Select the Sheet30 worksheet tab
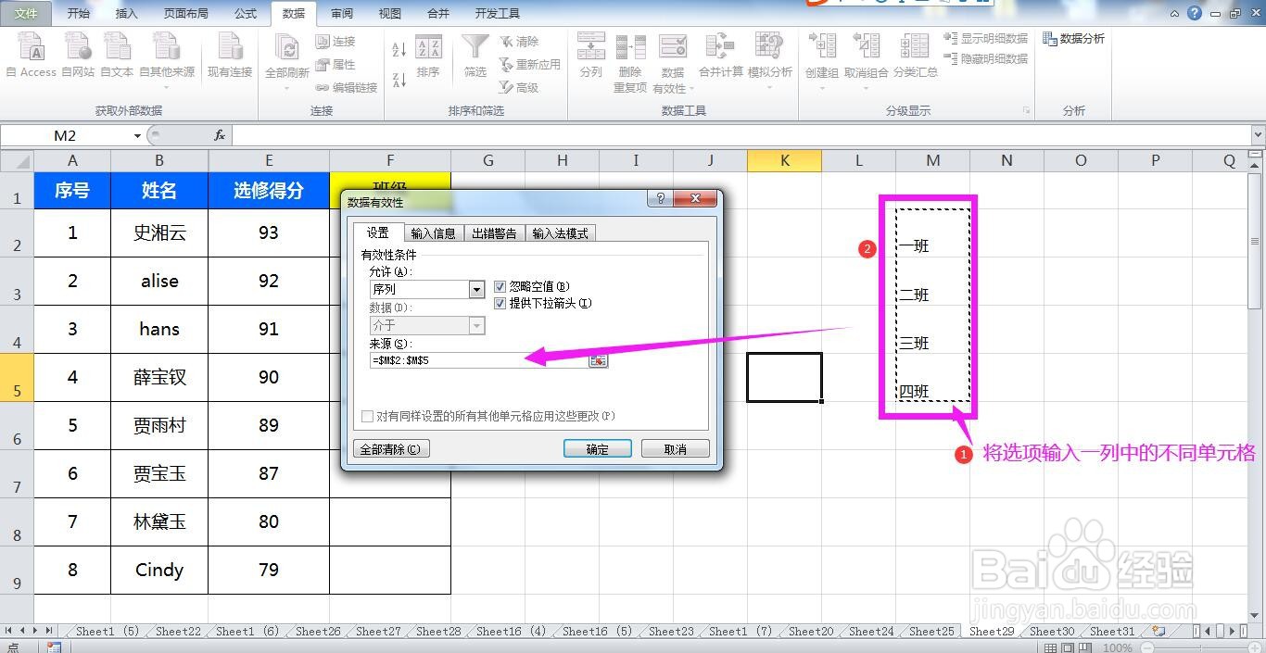The image size is (1266, 653). (1052, 632)
